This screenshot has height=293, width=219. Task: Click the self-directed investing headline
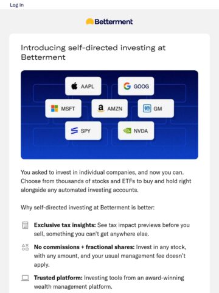[x=93, y=52]
